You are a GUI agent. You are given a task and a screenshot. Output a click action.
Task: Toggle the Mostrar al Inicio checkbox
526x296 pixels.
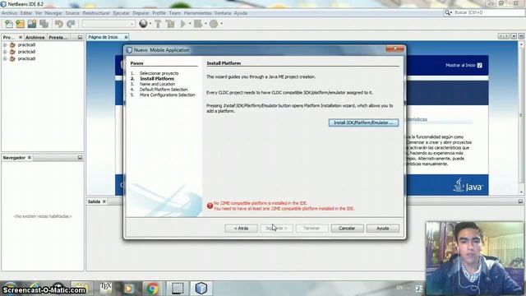click(480, 66)
